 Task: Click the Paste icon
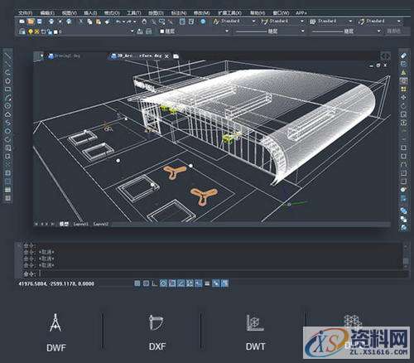pos(99,22)
